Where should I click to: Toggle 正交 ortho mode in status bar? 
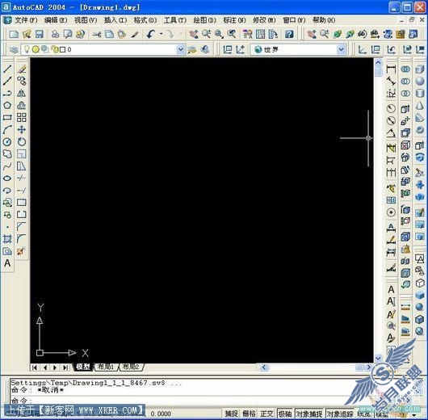[266, 414]
